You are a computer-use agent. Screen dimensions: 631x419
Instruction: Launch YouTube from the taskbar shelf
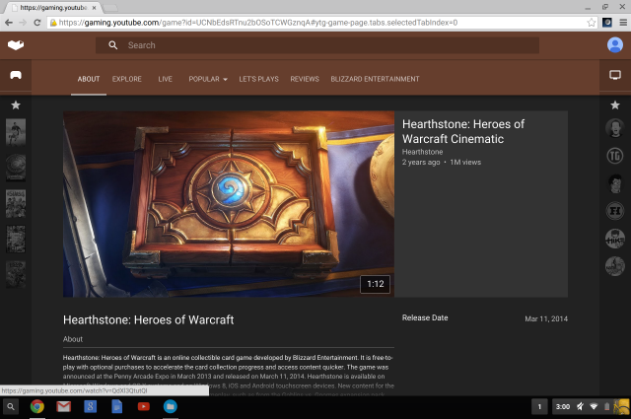click(143, 406)
